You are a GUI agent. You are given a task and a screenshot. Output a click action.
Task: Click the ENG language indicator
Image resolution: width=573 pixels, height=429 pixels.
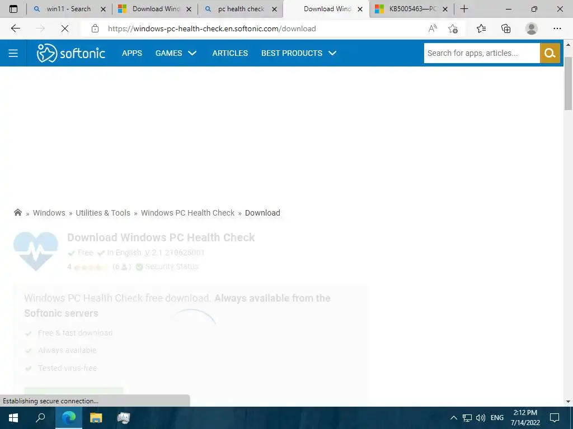click(x=497, y=418)
